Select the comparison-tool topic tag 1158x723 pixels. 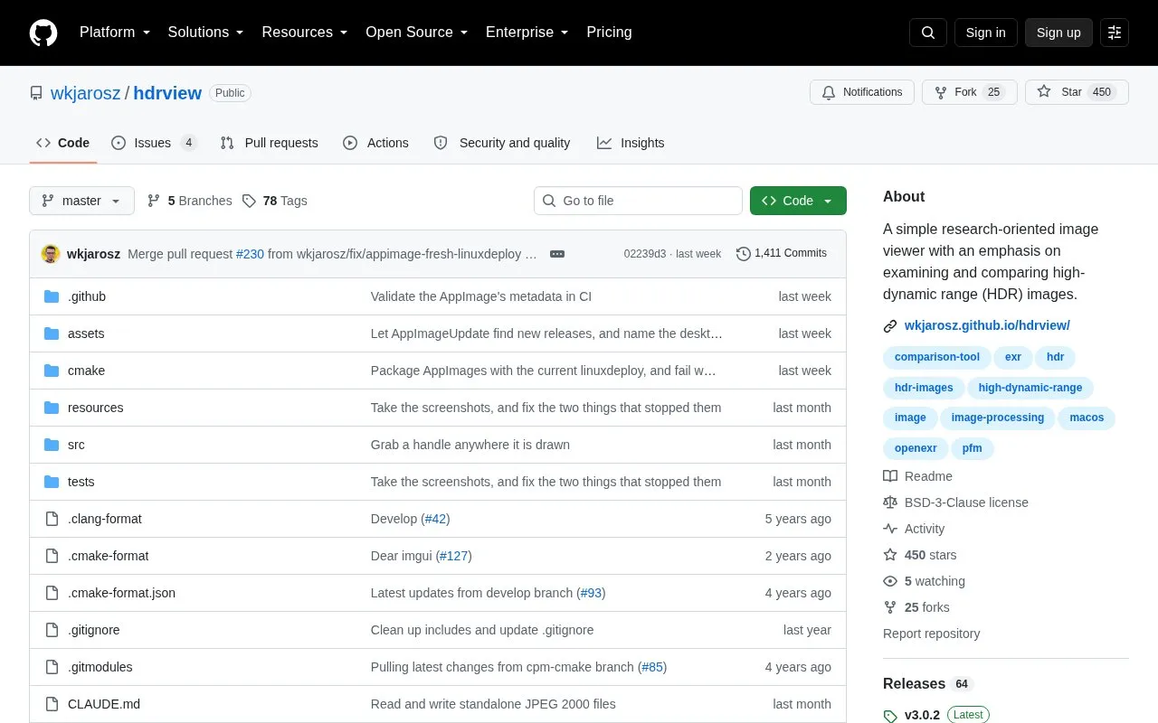(x=936, y=357)
